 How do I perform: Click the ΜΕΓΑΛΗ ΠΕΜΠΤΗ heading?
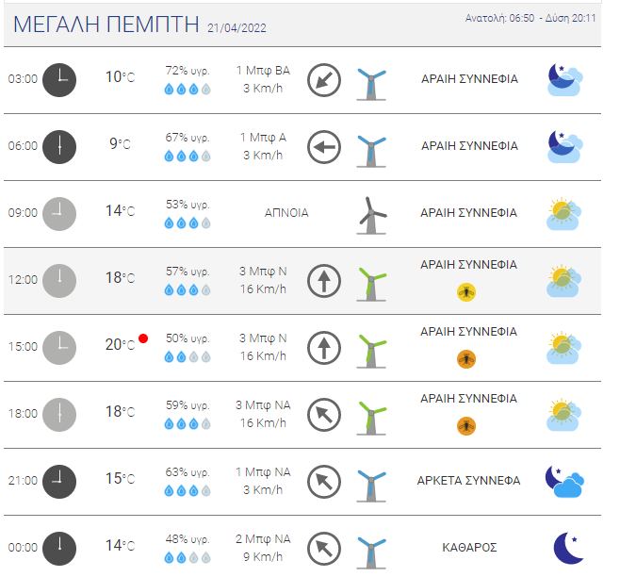click(106, 25)
